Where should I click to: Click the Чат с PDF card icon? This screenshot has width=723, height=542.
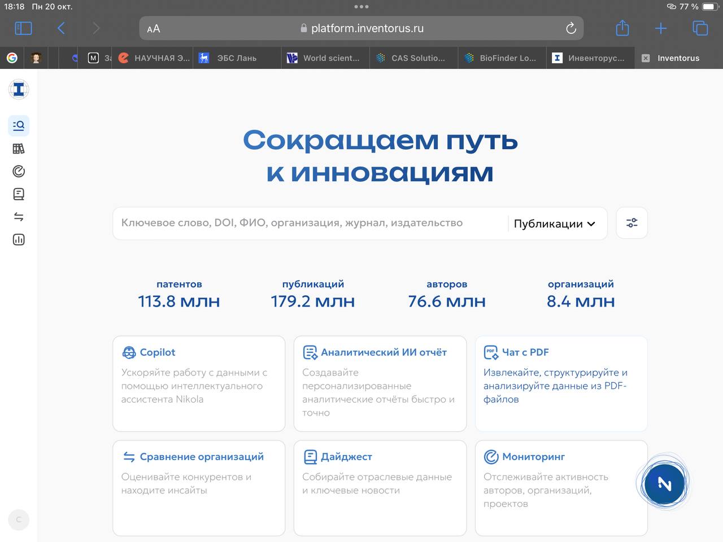click(x=490, y=351)
